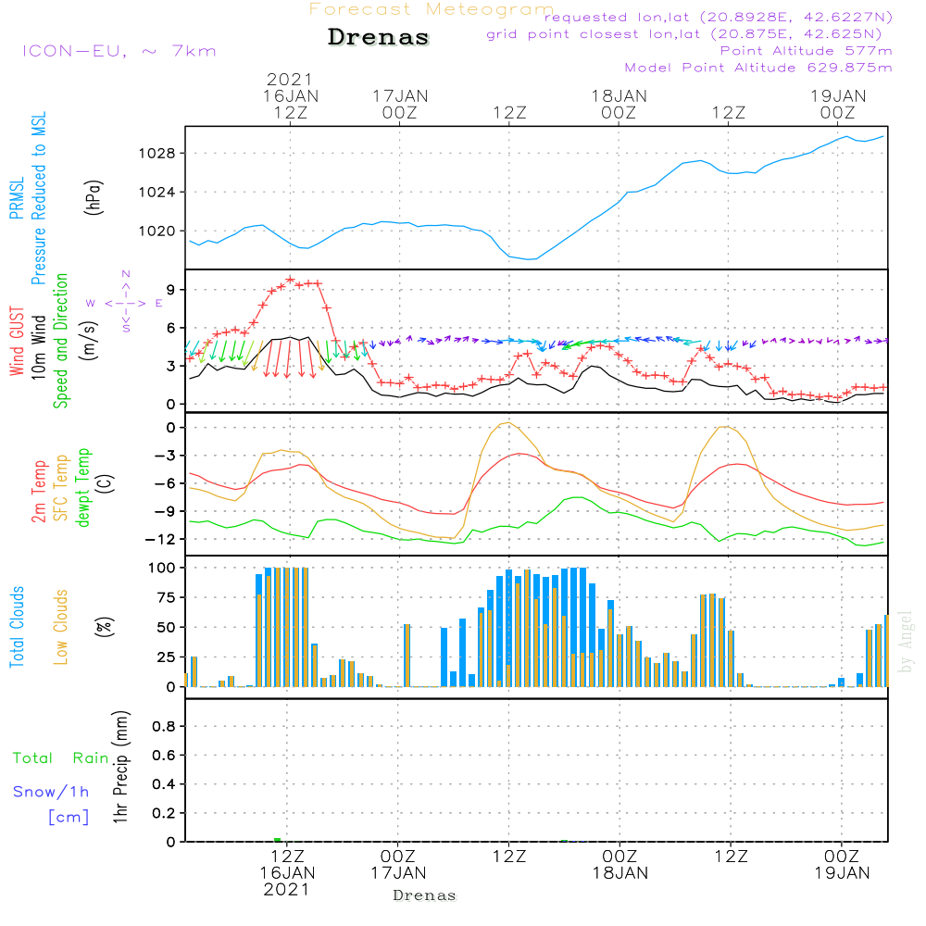Click '18JAN 00Z' label above pressure chart

619,104
